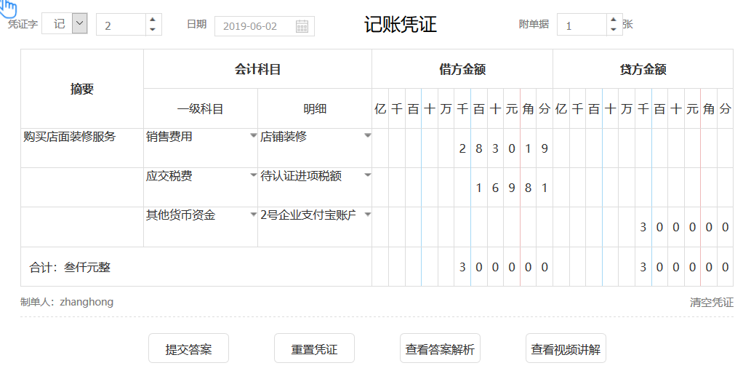Decrease voucher number with down arrow
This screenshot has height=379, width=751.
152,30
